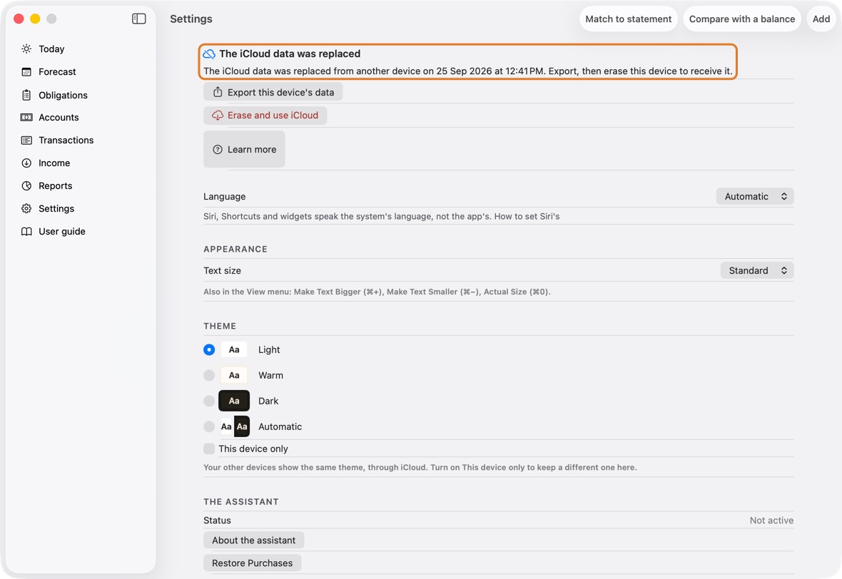Click the sun icon next to Today
This screenshot has width=842, height=579.
point(26,48)
